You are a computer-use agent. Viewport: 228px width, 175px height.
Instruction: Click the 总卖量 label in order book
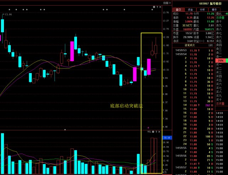click(x=220, y=17)
